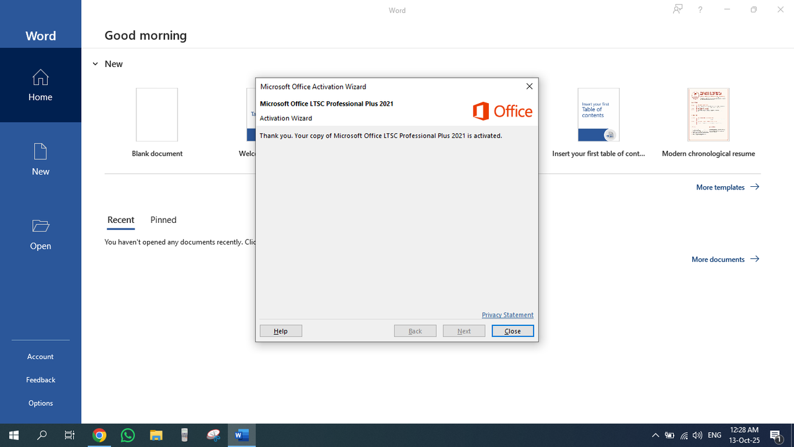Screen dimensions: 794x447
Task: Click Help in the Activation Wizard
Action: click(281, 331)
